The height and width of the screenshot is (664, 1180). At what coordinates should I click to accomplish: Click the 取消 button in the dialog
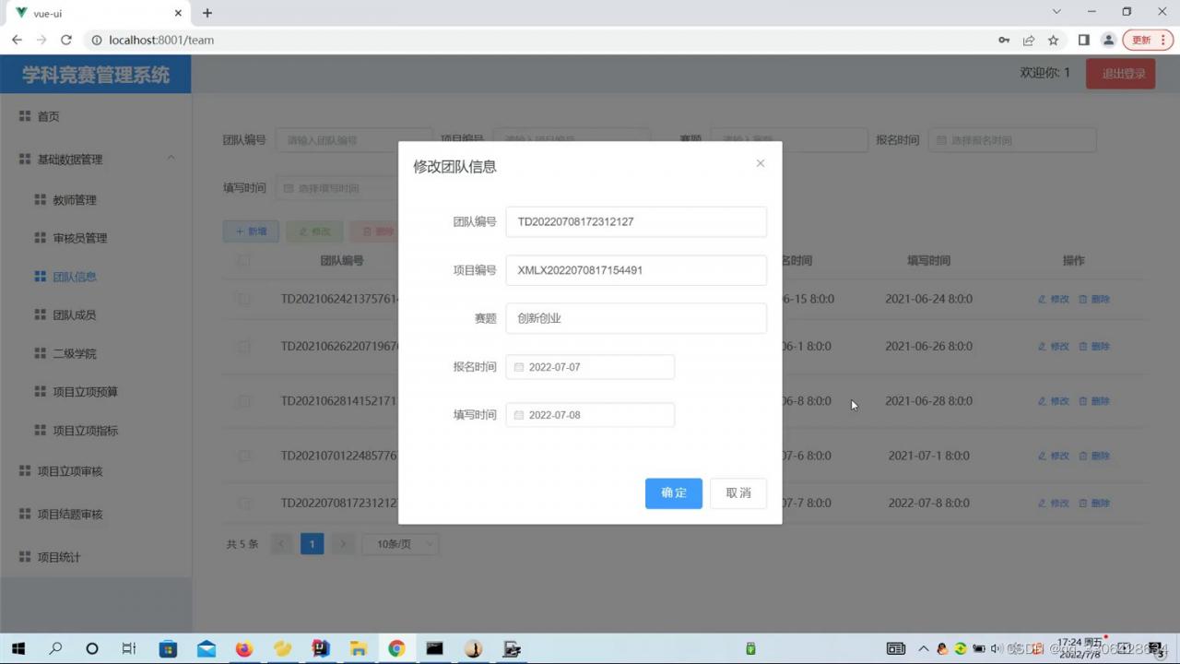(738, 493)
